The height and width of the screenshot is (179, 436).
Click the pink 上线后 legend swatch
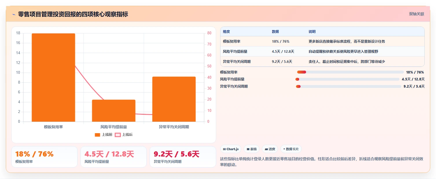click(118, 135)
